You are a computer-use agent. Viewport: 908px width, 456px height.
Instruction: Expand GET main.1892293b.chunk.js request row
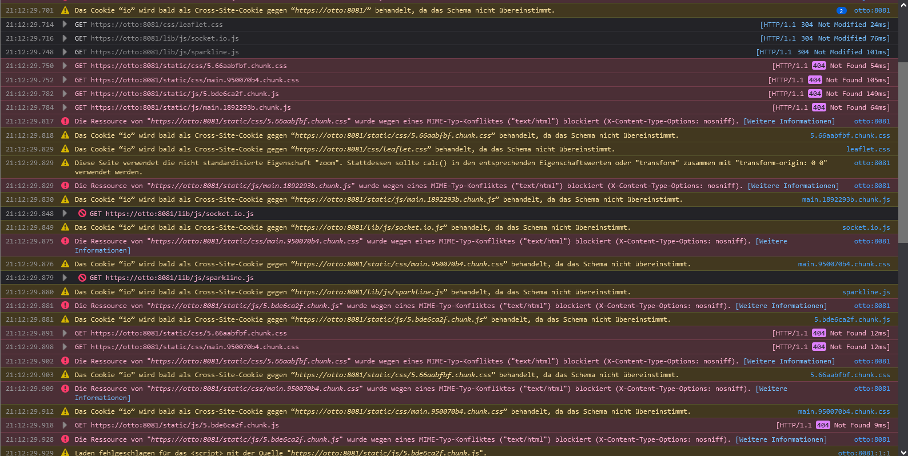pos(65,107)
